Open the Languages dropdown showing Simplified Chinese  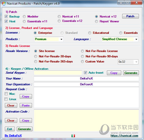pyautogui.click(x=120, y=39)
